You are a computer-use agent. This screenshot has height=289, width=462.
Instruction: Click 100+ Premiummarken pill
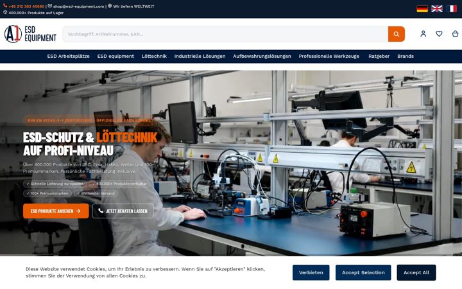[47, 193]
